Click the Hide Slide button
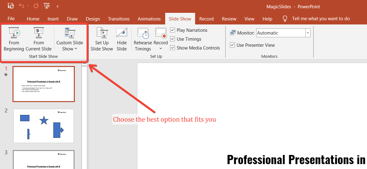 pyautogui.click(x=122, y=39)
